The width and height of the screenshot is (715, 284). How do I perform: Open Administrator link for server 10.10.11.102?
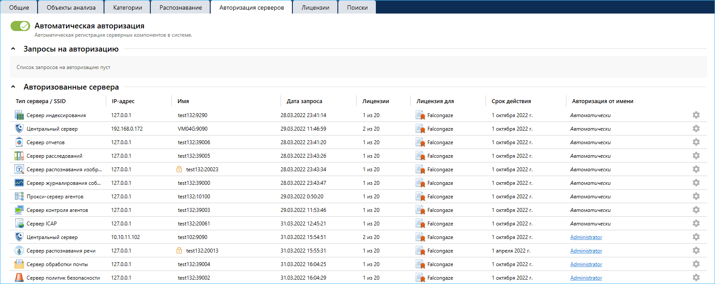coord(586,237)
